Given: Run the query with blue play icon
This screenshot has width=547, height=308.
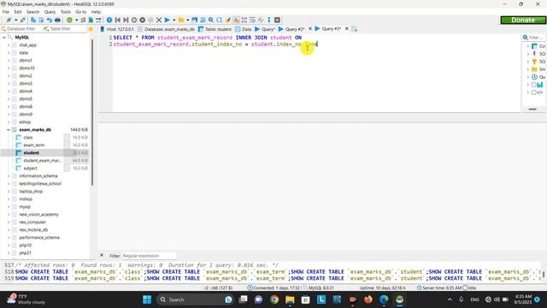Looking at the screenshot, I should [168, 20].
